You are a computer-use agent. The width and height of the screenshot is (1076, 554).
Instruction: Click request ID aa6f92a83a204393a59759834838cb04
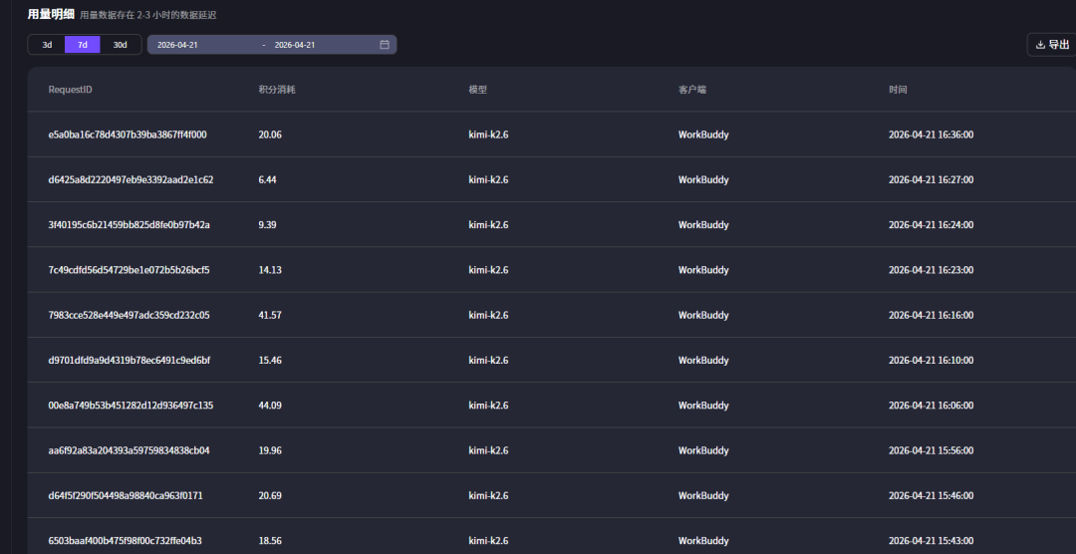129,451
